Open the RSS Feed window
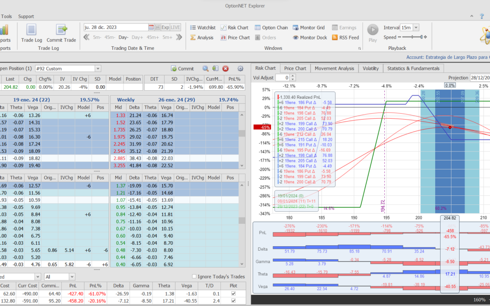The height and width of the screenshot is (306, 490). tap(345, 38)
